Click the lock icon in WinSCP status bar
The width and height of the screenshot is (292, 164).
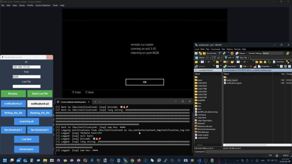pos(277,155)
